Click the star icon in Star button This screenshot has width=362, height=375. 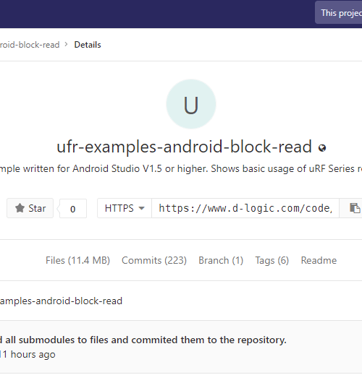coord(20,208)
